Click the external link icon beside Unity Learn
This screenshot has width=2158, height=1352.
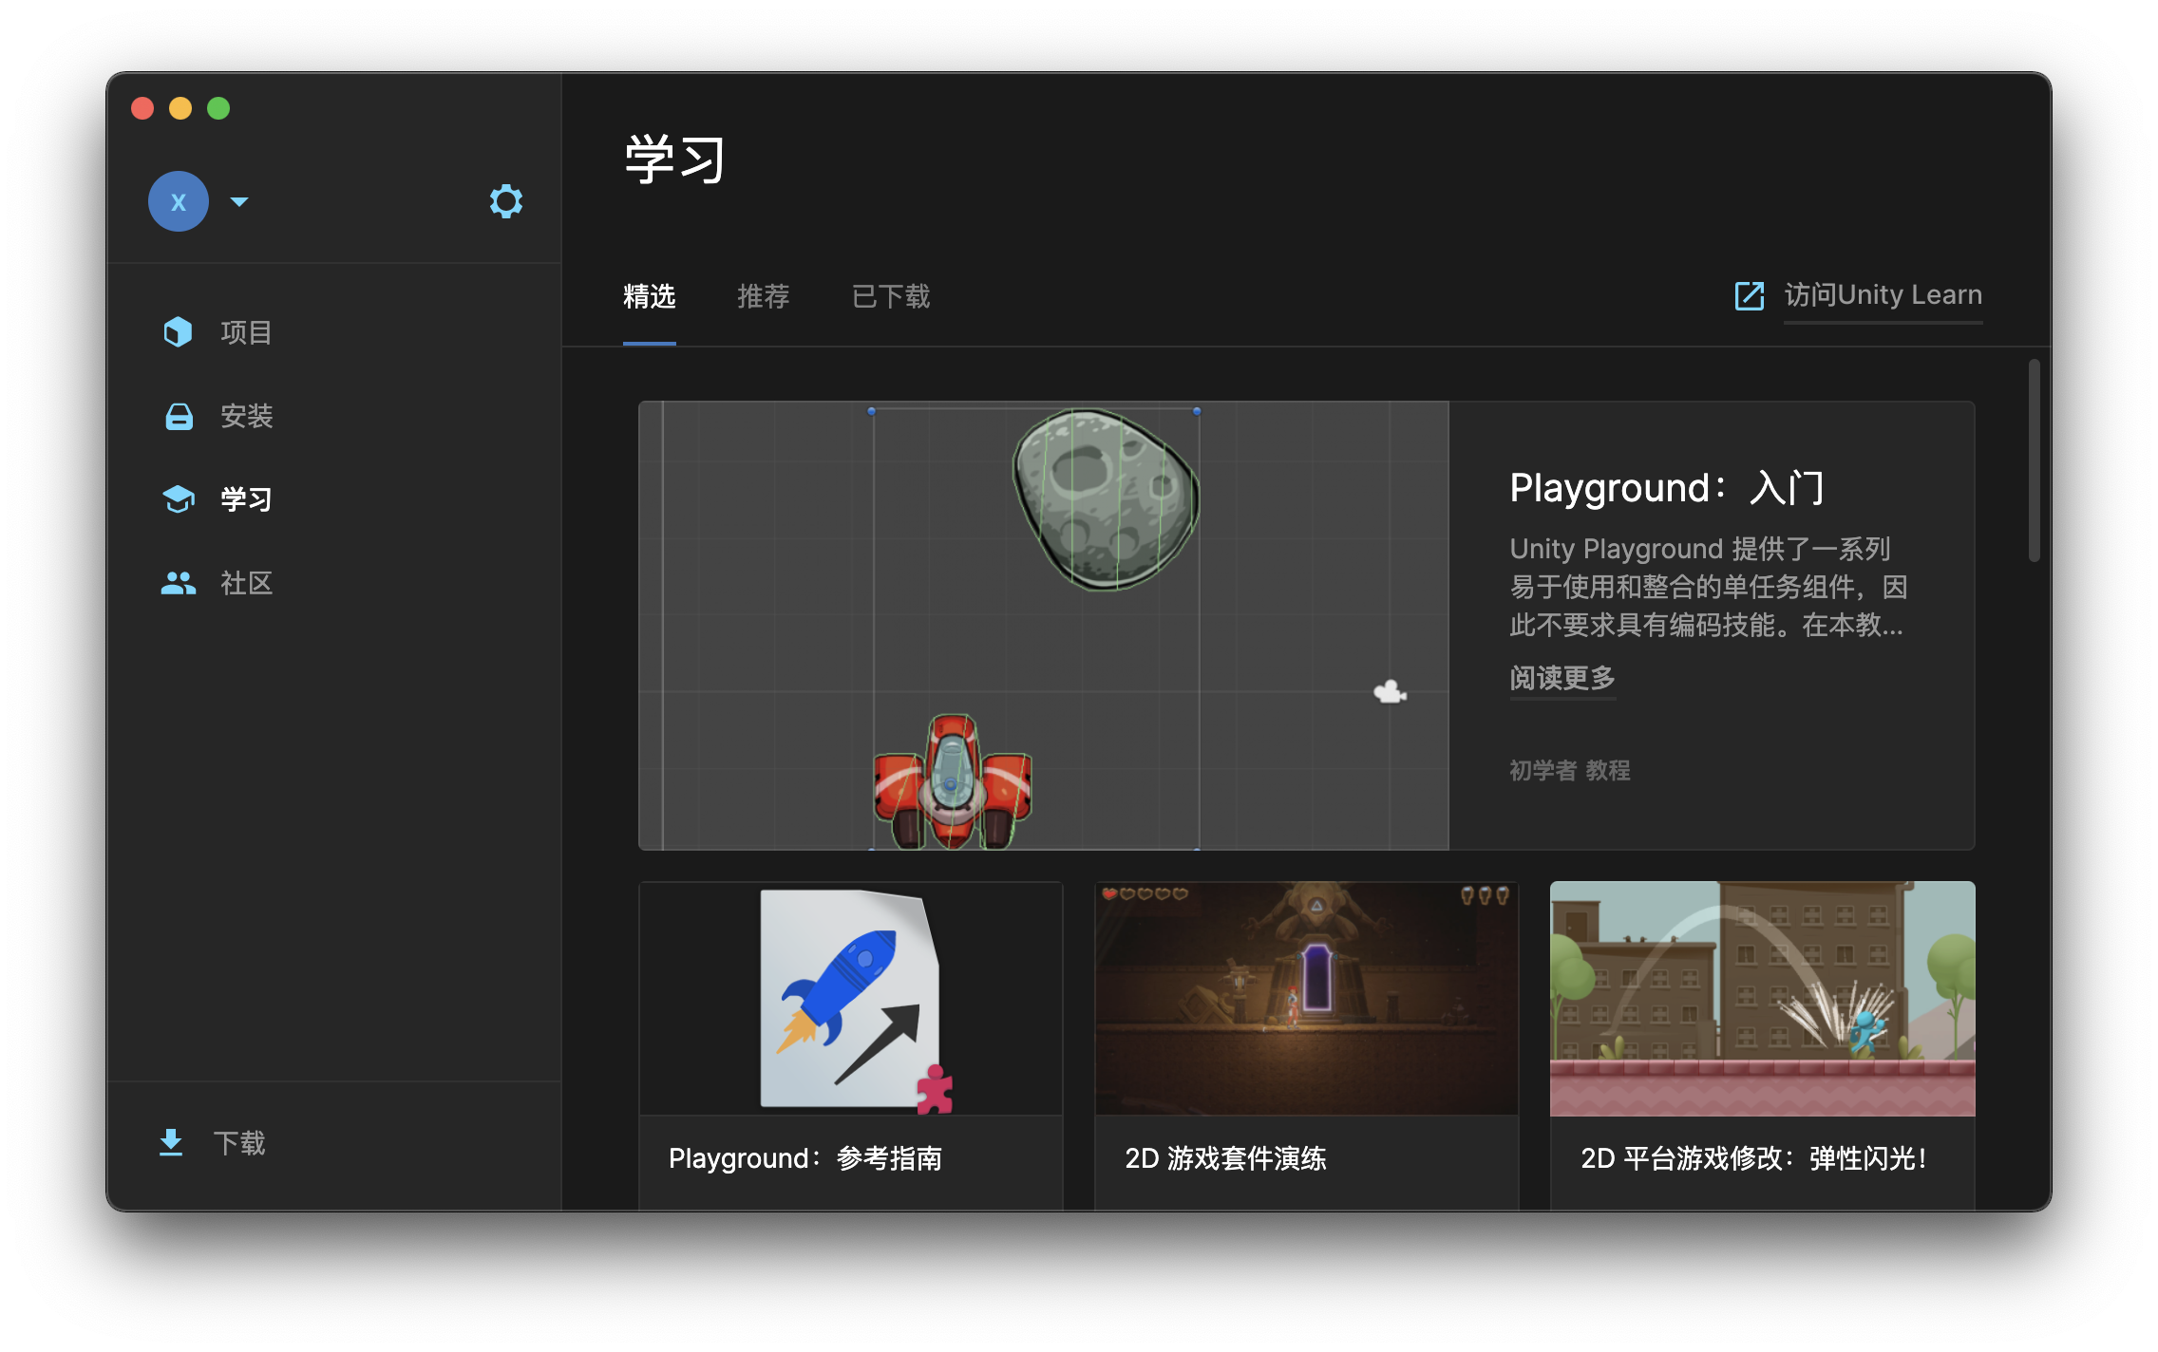point(1749,295)
